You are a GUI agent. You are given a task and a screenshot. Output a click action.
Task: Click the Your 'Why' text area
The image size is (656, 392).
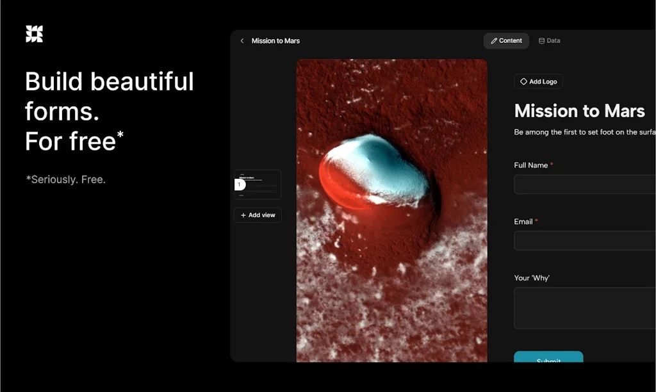pos(583,307)
